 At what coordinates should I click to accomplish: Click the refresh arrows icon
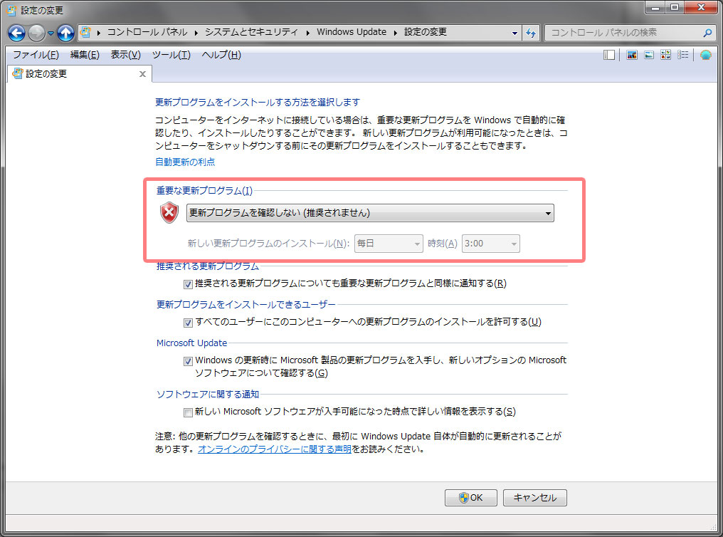click(x=531, y=33)
